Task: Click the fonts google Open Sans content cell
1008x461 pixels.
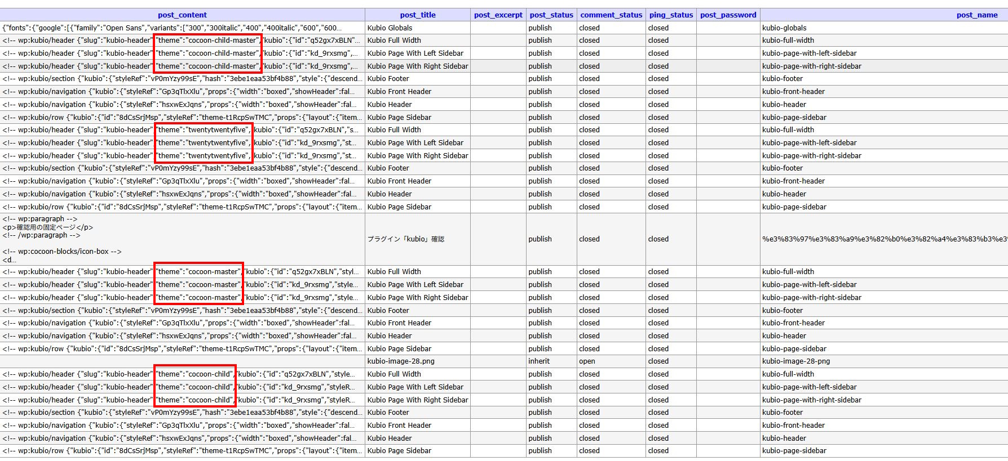Action: coord(183,28)
